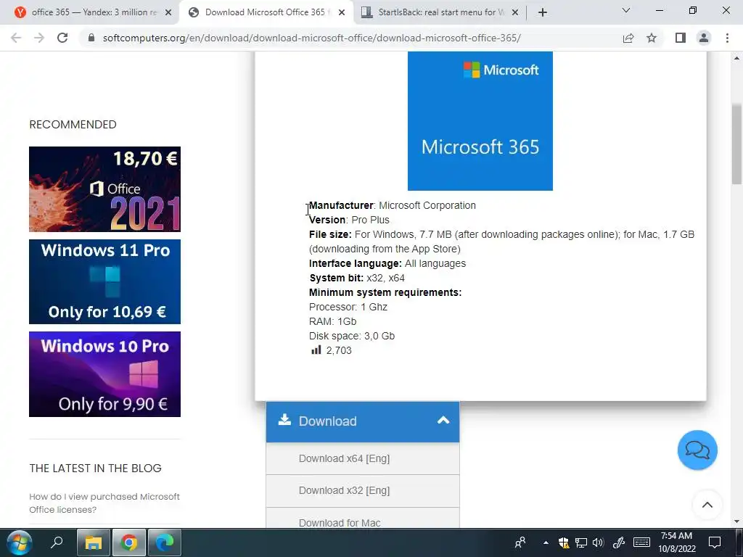Viewport: 743px width, 557px height.
Task: Click the view counter bar icon
Action: tap(316, 350)
